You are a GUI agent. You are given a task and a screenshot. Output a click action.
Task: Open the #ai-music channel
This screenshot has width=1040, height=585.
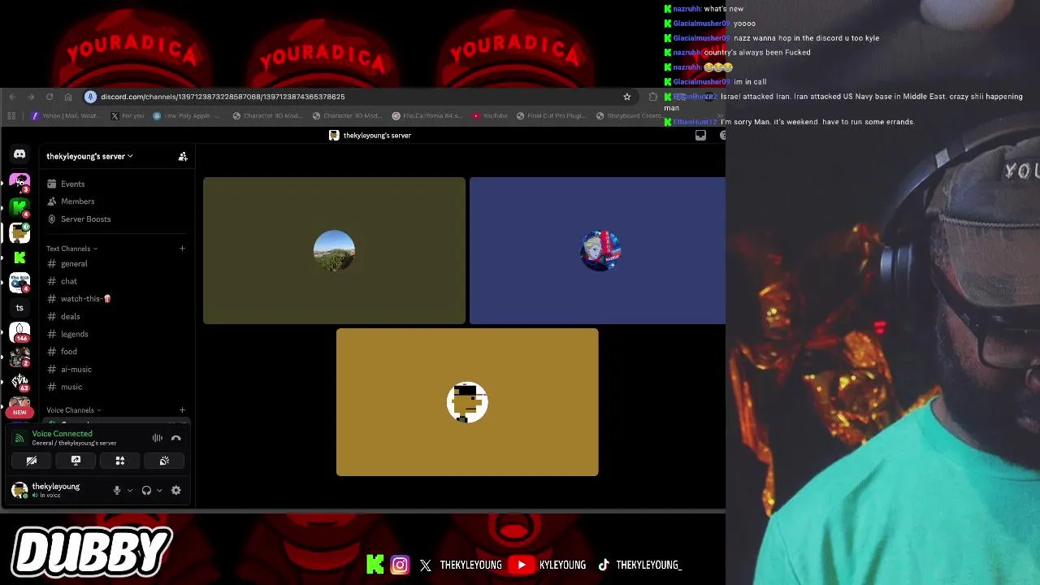pyautogui.click(x=76, y=370)
